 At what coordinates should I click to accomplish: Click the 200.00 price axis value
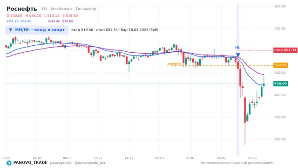(280, 139)
